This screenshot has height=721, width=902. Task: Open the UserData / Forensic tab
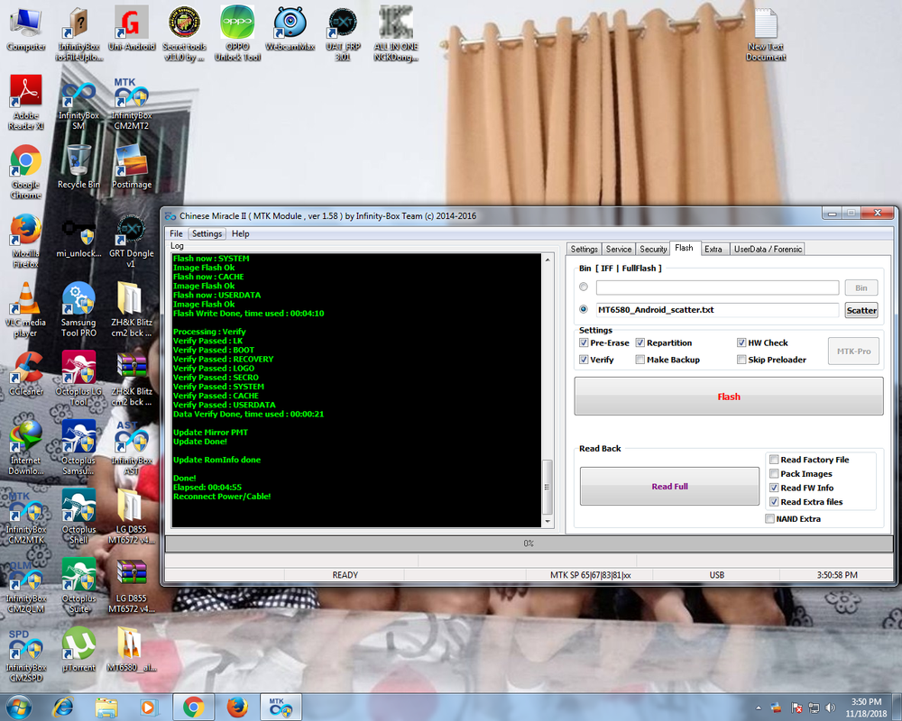point(768,249)
